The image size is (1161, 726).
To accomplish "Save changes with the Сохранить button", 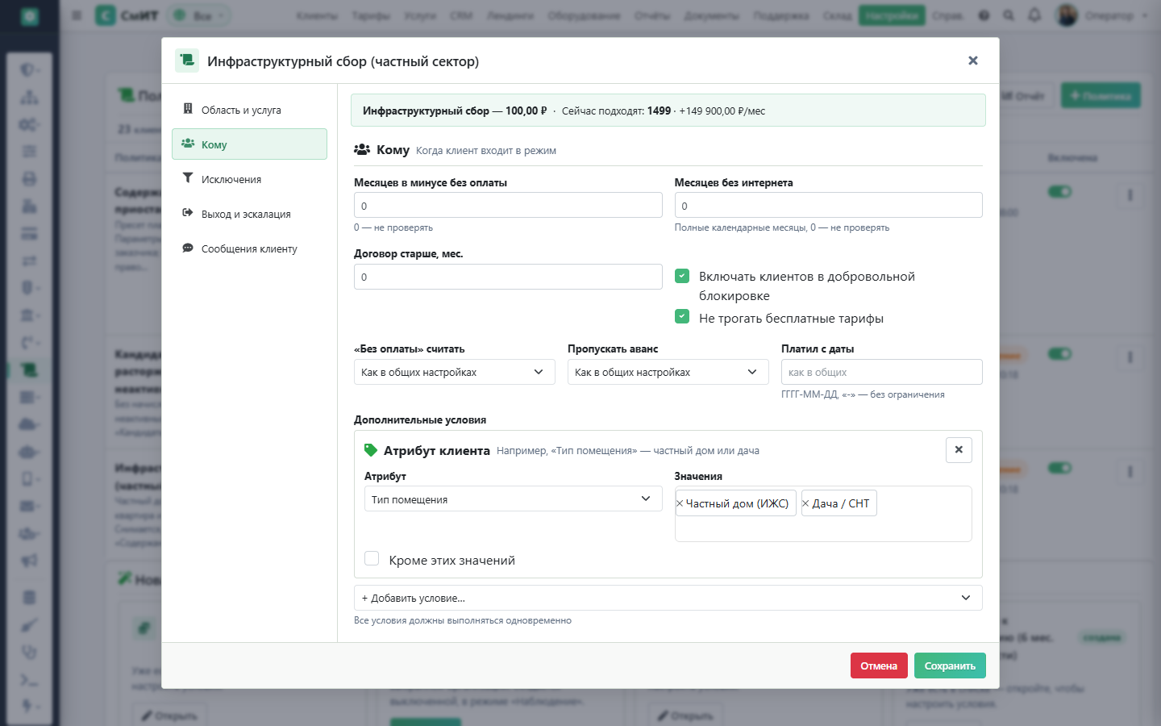I will tap(950, 665).
